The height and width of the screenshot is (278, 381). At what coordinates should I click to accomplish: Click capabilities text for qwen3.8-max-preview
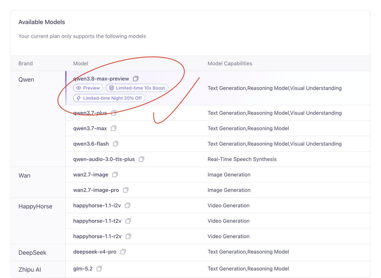coord(275,88)
